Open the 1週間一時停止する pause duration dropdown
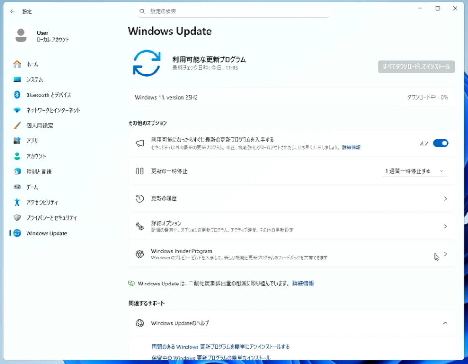Viewport: 468px width, 364px height. pos(415,171)
